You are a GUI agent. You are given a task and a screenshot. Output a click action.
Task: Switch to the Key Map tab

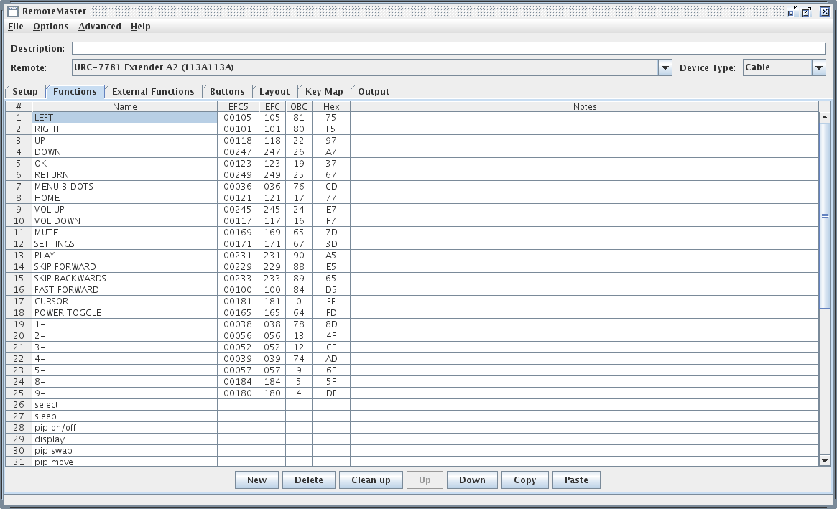point(323,92)
